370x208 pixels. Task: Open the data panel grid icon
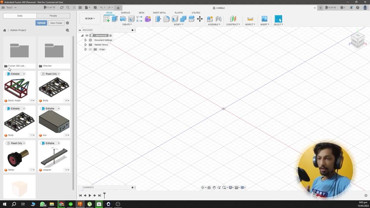pyautogui.click(x=80, y=8)
